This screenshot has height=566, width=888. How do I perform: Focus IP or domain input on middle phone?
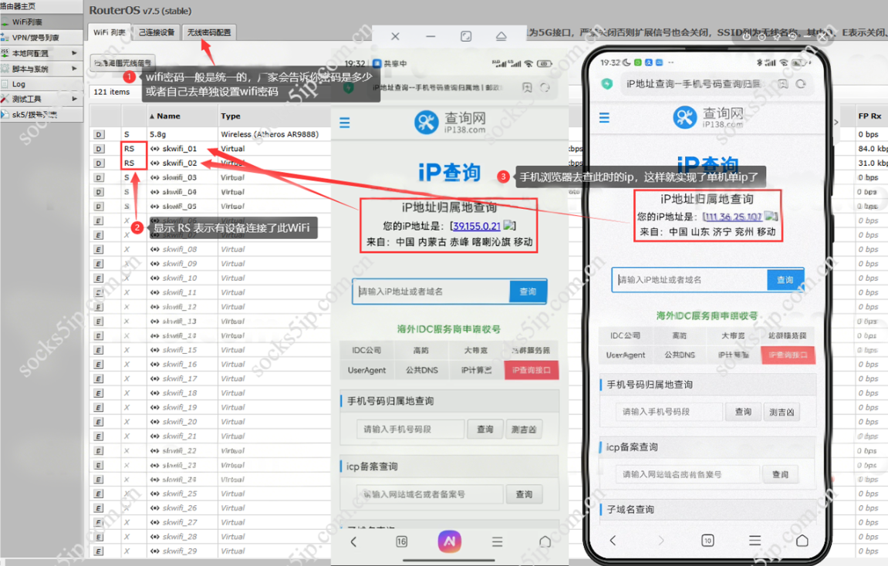pos(431,291)
